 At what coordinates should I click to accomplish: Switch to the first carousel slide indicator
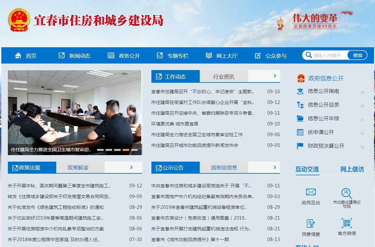[x=100, y=150]
